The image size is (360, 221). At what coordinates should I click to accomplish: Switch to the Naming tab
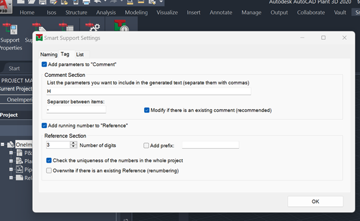tap(49, 54)
